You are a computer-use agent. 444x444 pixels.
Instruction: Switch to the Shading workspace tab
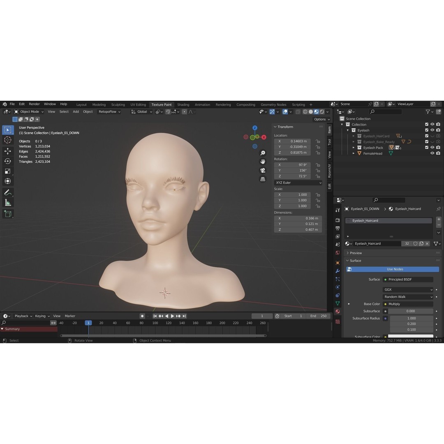point(183,104)
